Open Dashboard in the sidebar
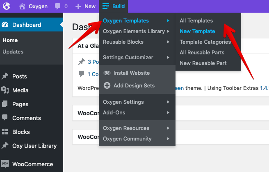 [x=27, y=25]
